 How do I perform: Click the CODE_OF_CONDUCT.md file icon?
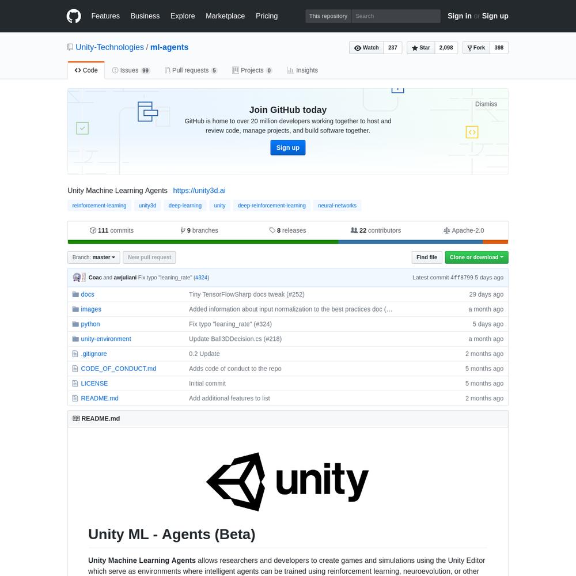point(75,369)
